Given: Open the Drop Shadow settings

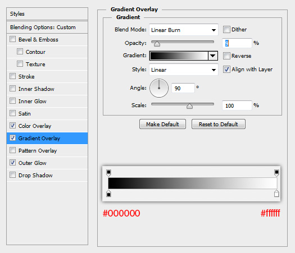Looking at the screenshot, I should point(47,175).
